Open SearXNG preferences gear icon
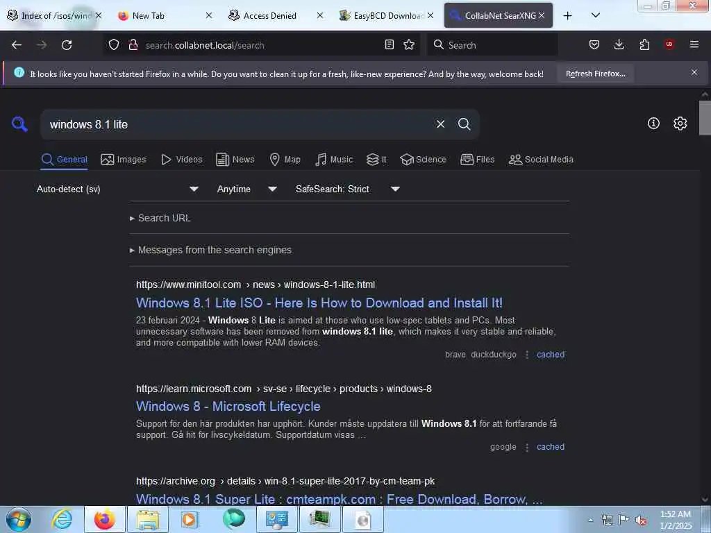711x533 pixels. 680,124
